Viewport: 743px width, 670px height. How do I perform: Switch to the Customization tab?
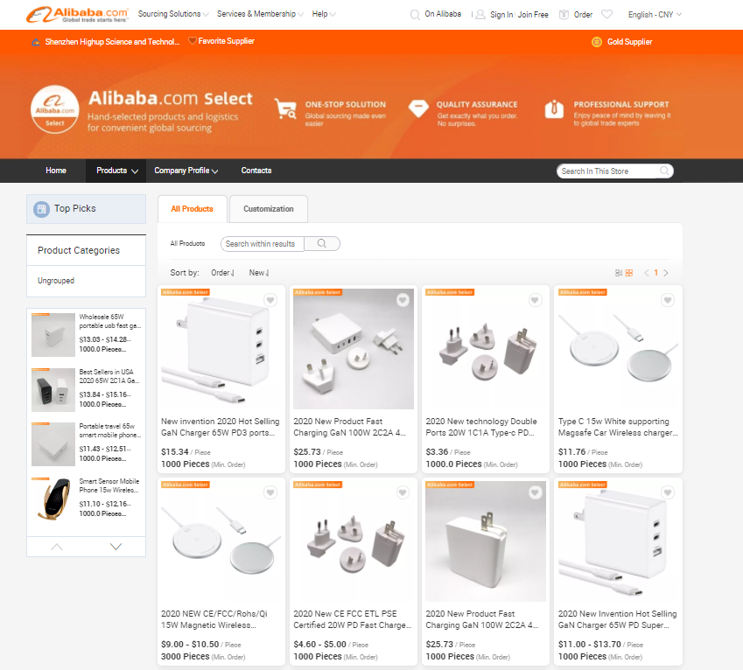[x=269, y=209]
